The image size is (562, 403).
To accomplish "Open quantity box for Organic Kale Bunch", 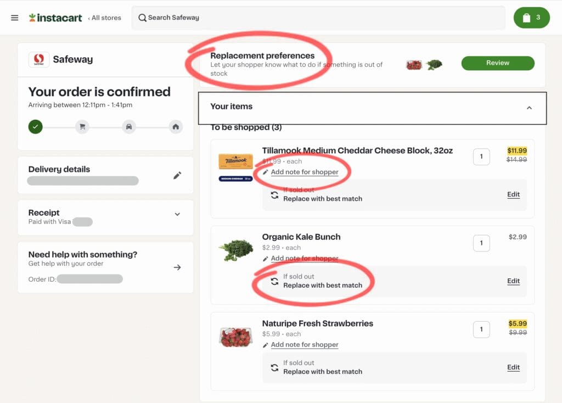I will coord(481,243).
